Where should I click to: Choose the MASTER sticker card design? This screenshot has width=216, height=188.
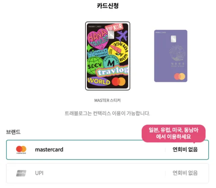[108, 56]
